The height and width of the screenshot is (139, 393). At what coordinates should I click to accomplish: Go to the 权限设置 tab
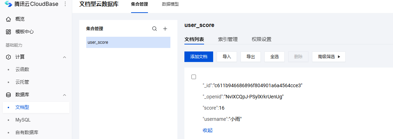pos(262,39)
